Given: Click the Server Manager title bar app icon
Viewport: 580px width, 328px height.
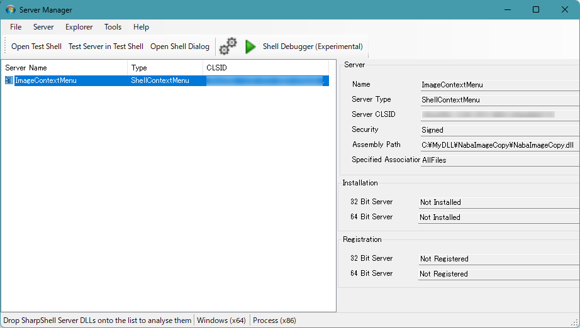Looking at the screenshot, I should (11, 9).
